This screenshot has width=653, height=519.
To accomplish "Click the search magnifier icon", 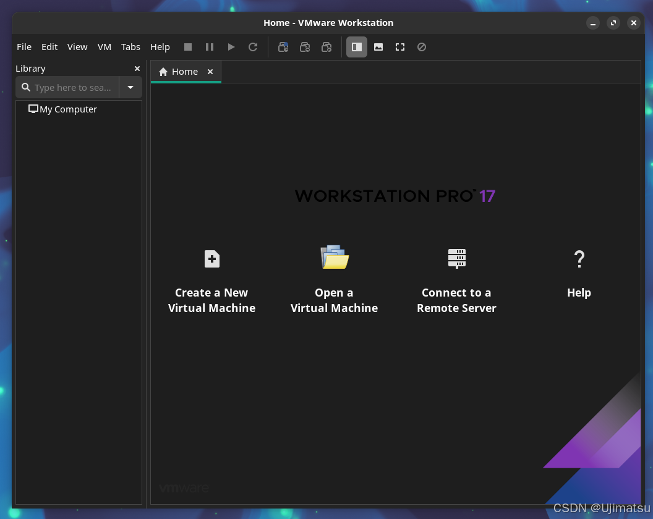I will [x=26, y=87].
